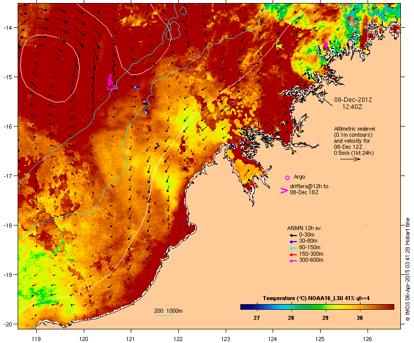The height and width of the screenshot is (343, 414).
Task: Click the magenta drifter track near 120.5E
Action: pyautogui.click(x=111, y=82)
